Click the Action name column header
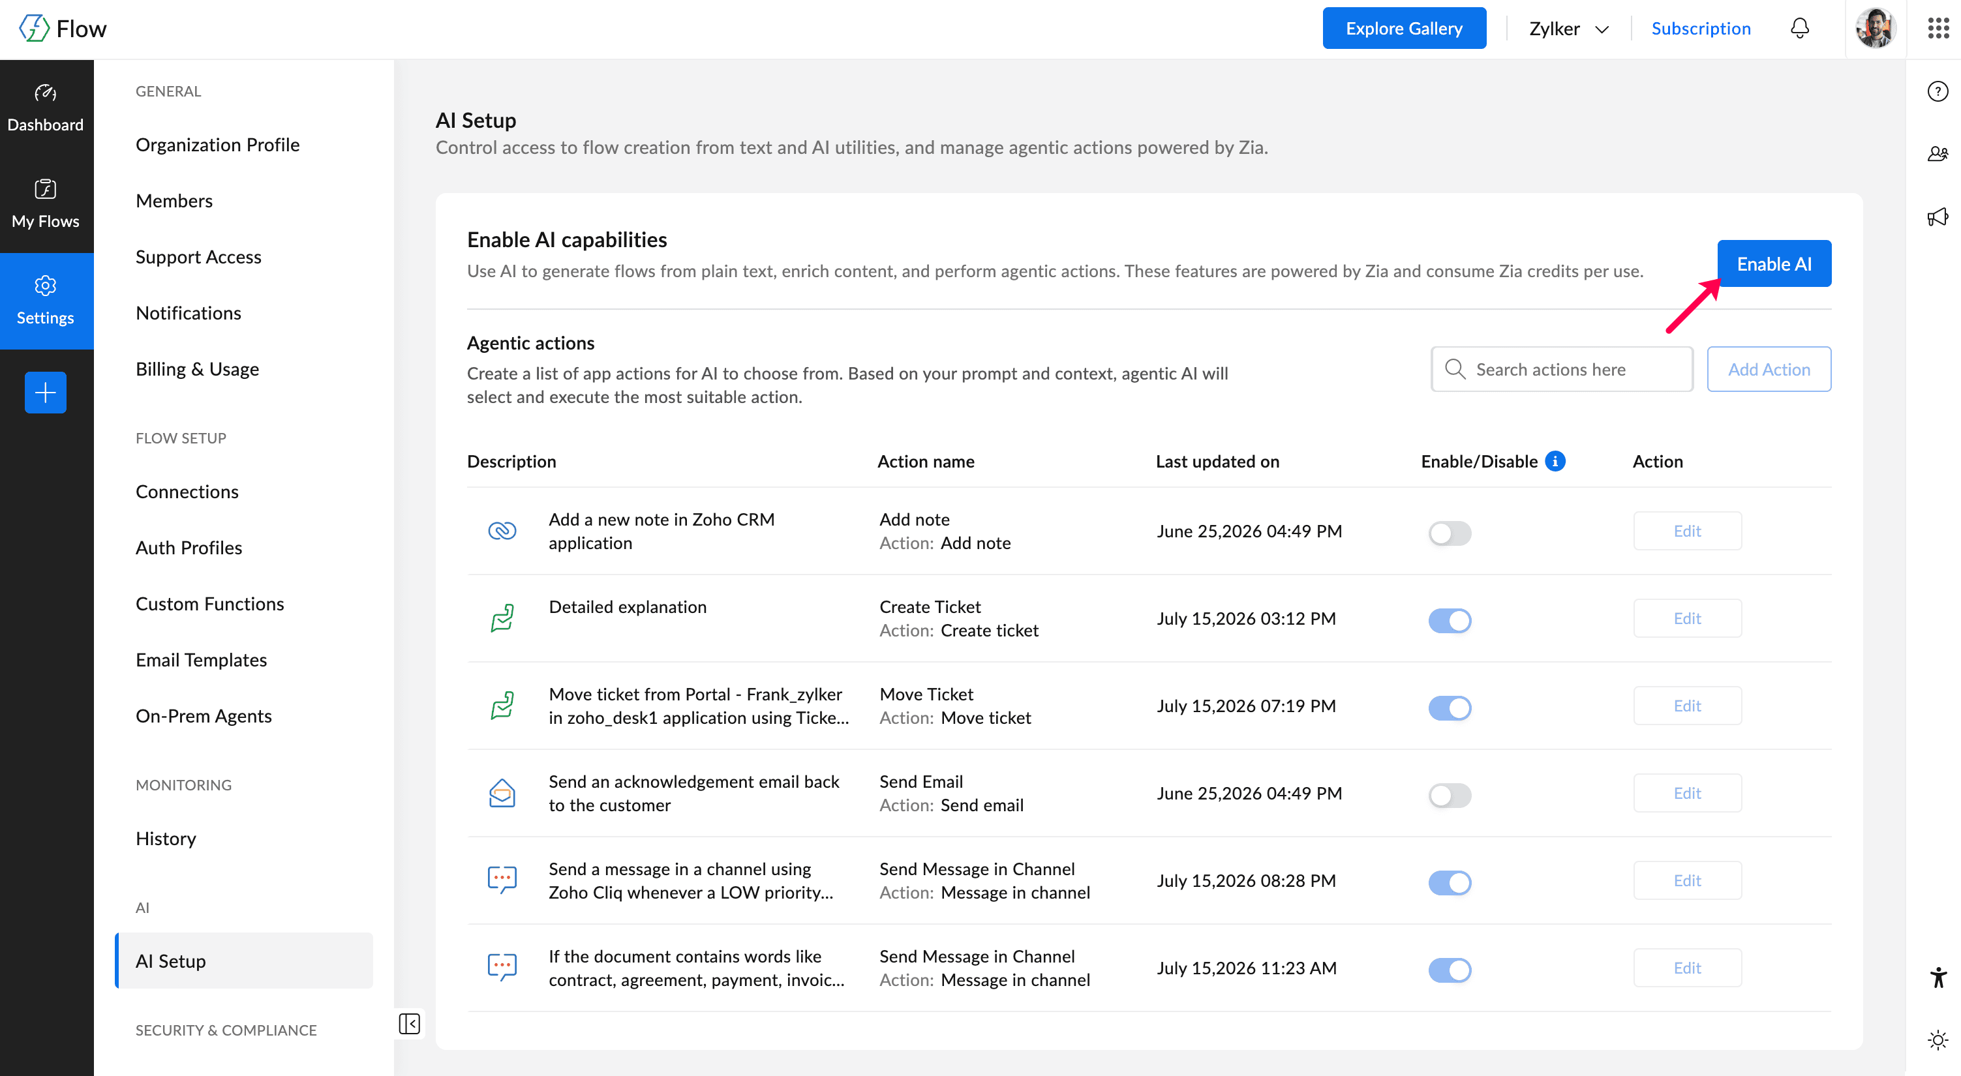Image resolution: width=1961 pixels, height=1076 pixels. click(926, 461)
